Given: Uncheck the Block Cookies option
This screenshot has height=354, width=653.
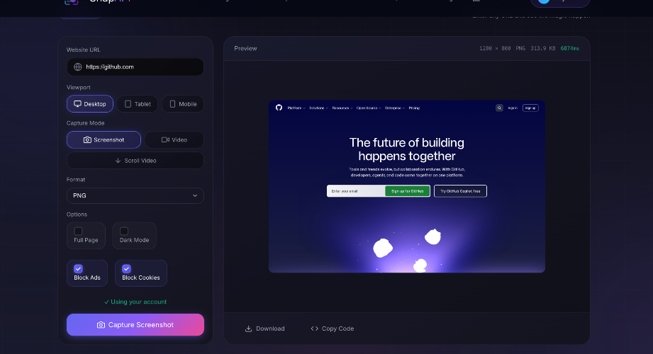Looking at the screenshot, I should [x=127, y=269].
